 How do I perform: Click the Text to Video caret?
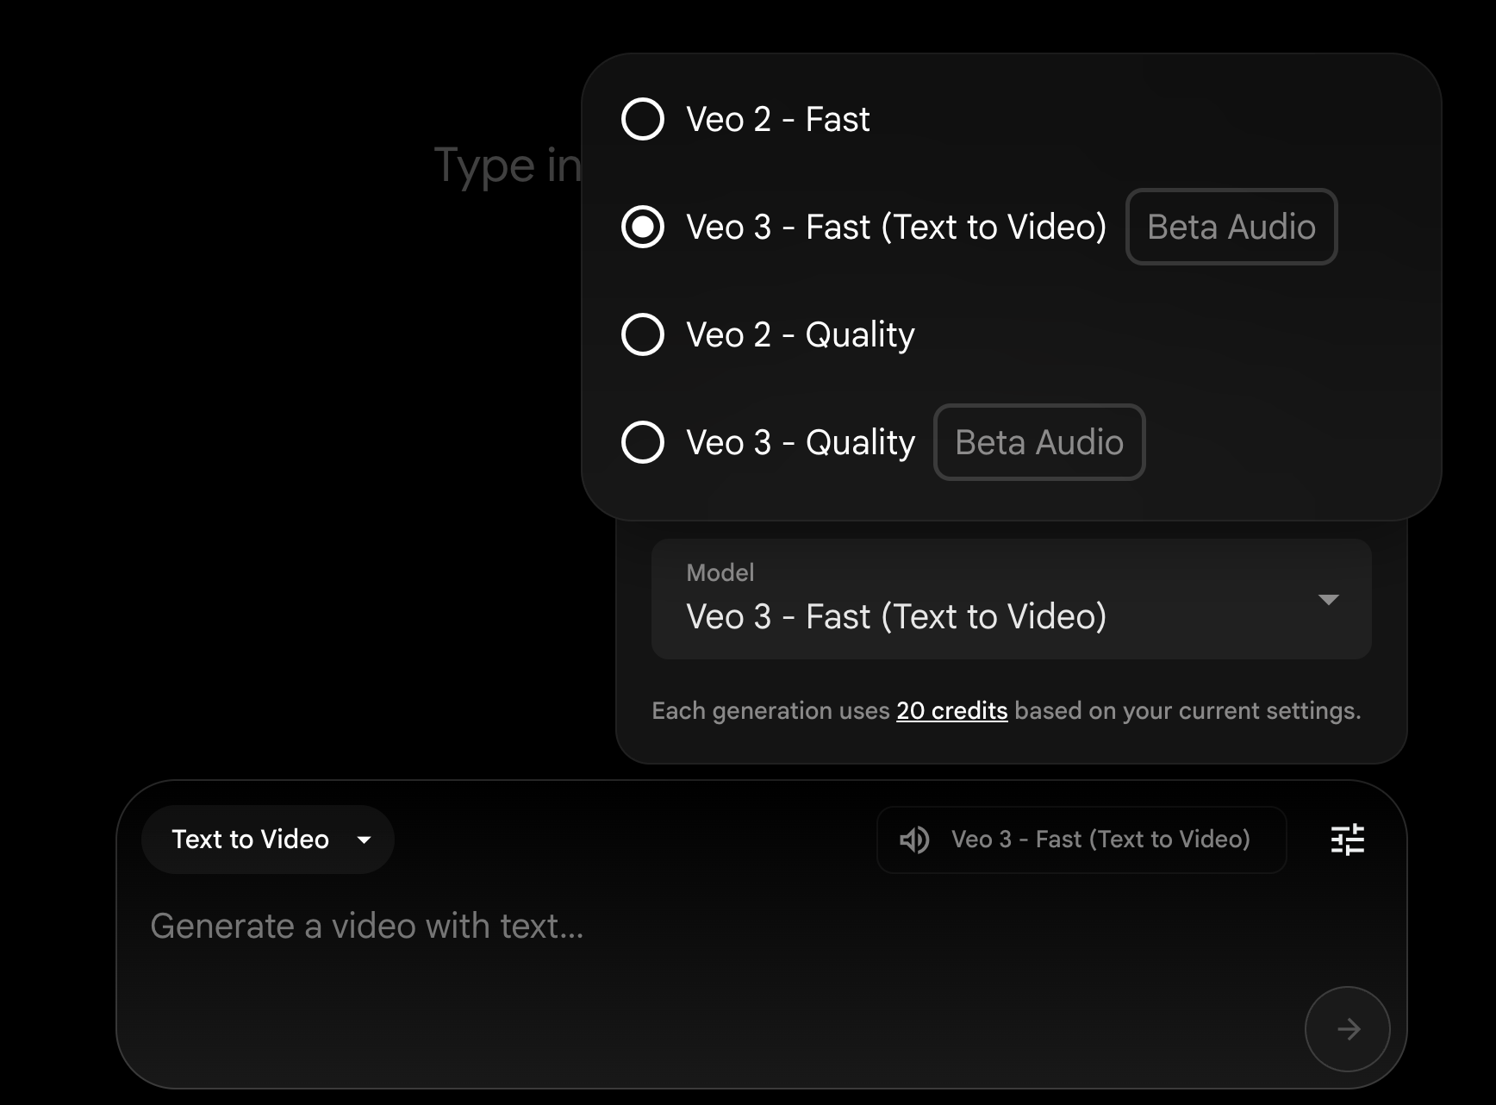coord(364,840)
